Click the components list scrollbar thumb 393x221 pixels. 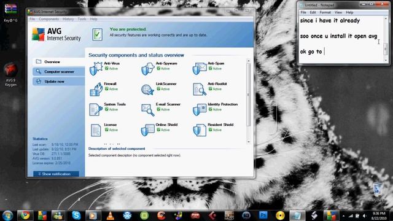(248, 95)
